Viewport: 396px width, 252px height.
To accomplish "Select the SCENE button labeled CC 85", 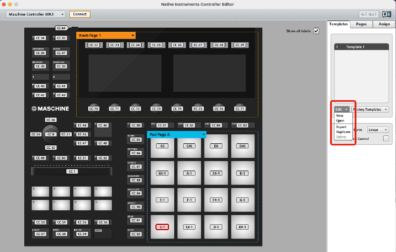I will coord(136,138).
